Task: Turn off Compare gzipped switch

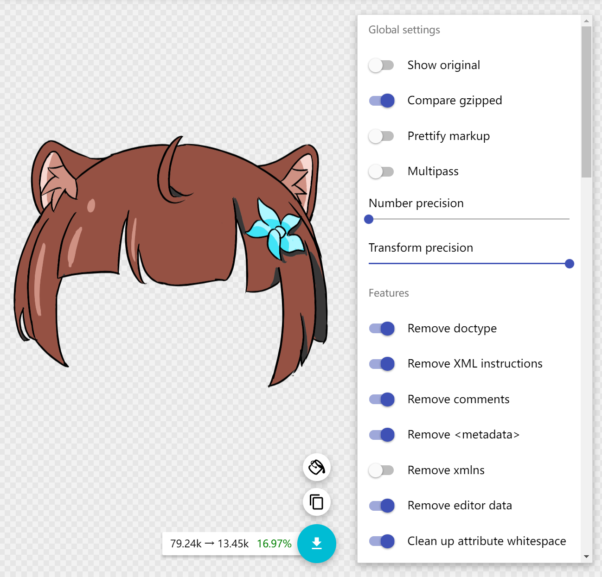Action: pyautogui.click(x=381, y=101)
